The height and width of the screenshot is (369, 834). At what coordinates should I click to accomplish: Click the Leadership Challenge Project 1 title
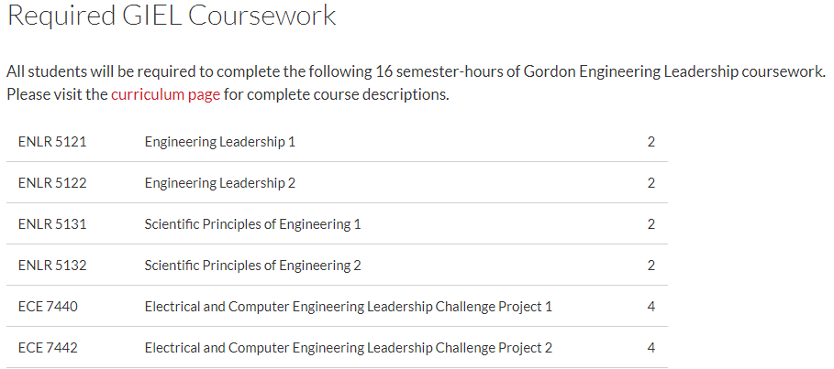[x=349, y=307]
